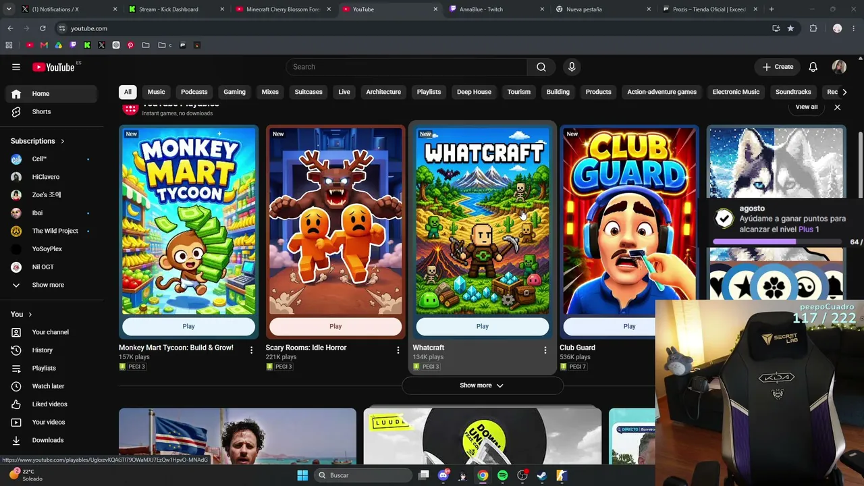
Task: Start voice search with the microphone
Action: coord(572,67)
